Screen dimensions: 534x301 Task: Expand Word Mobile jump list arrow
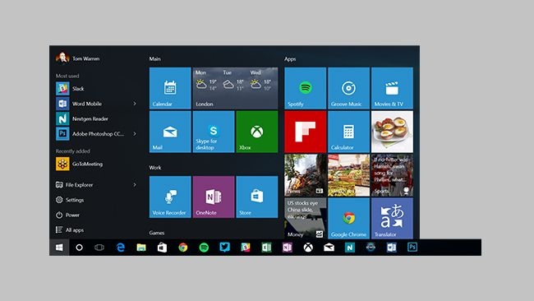[135, 104]
